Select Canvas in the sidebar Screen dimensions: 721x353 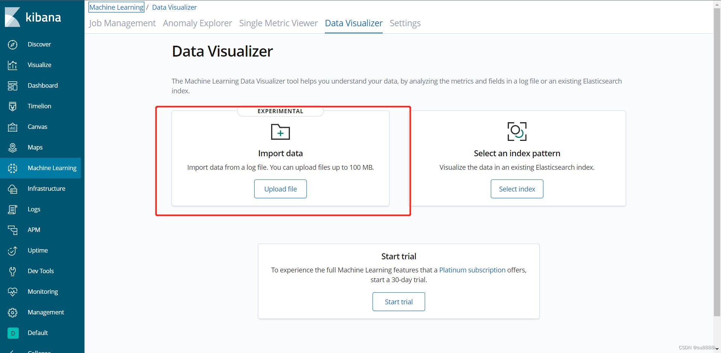tap(38, 127)
